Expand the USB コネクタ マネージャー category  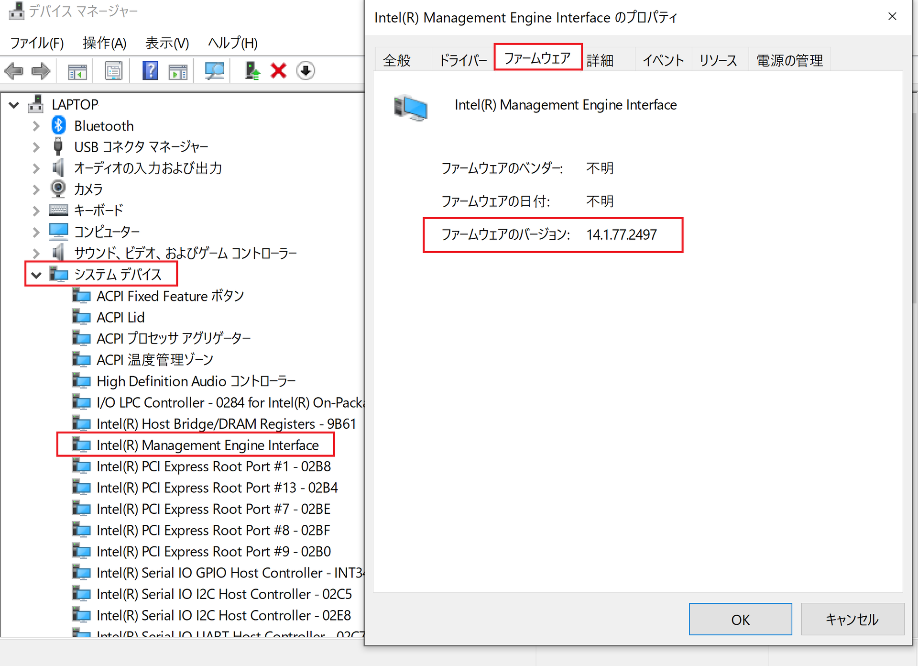36,147
